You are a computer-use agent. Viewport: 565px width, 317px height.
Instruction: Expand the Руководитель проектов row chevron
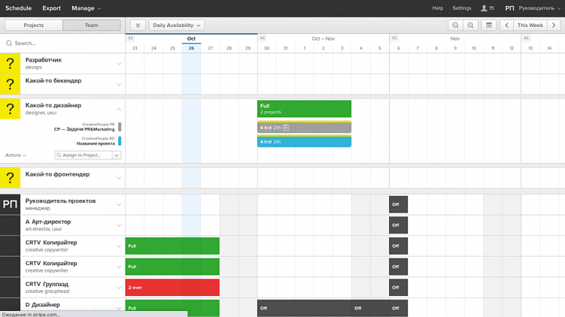(119, 205)
